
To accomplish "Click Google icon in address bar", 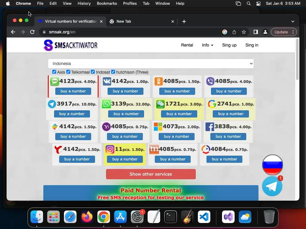I will click(x=225, y=32).
